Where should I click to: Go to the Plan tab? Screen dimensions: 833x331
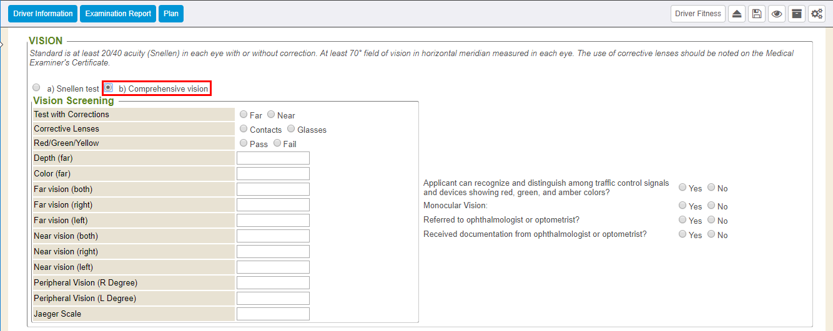click(170, 14)
